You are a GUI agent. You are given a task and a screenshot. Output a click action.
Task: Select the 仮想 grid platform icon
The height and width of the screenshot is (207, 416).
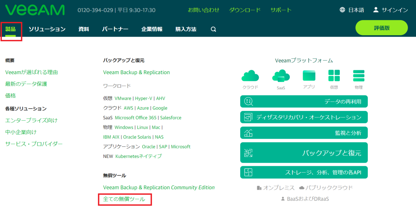[334, 75]
